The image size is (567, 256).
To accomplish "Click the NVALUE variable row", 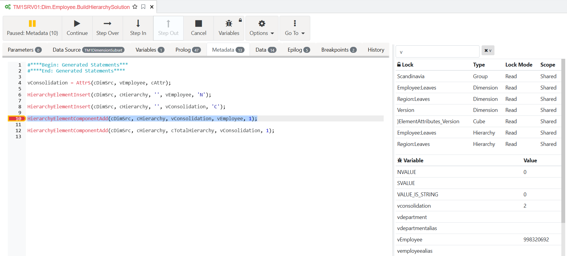I will [x=478, y=172].
